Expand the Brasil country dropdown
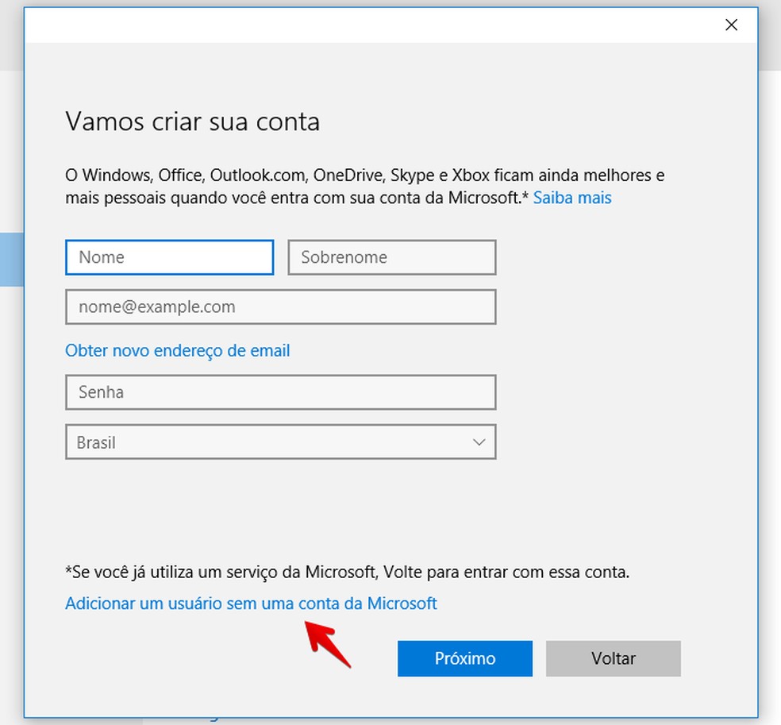 tap(280, 442)
